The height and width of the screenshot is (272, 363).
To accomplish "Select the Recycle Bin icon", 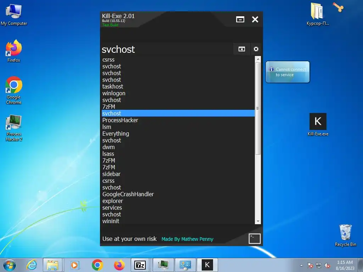I will click(345, 235).
